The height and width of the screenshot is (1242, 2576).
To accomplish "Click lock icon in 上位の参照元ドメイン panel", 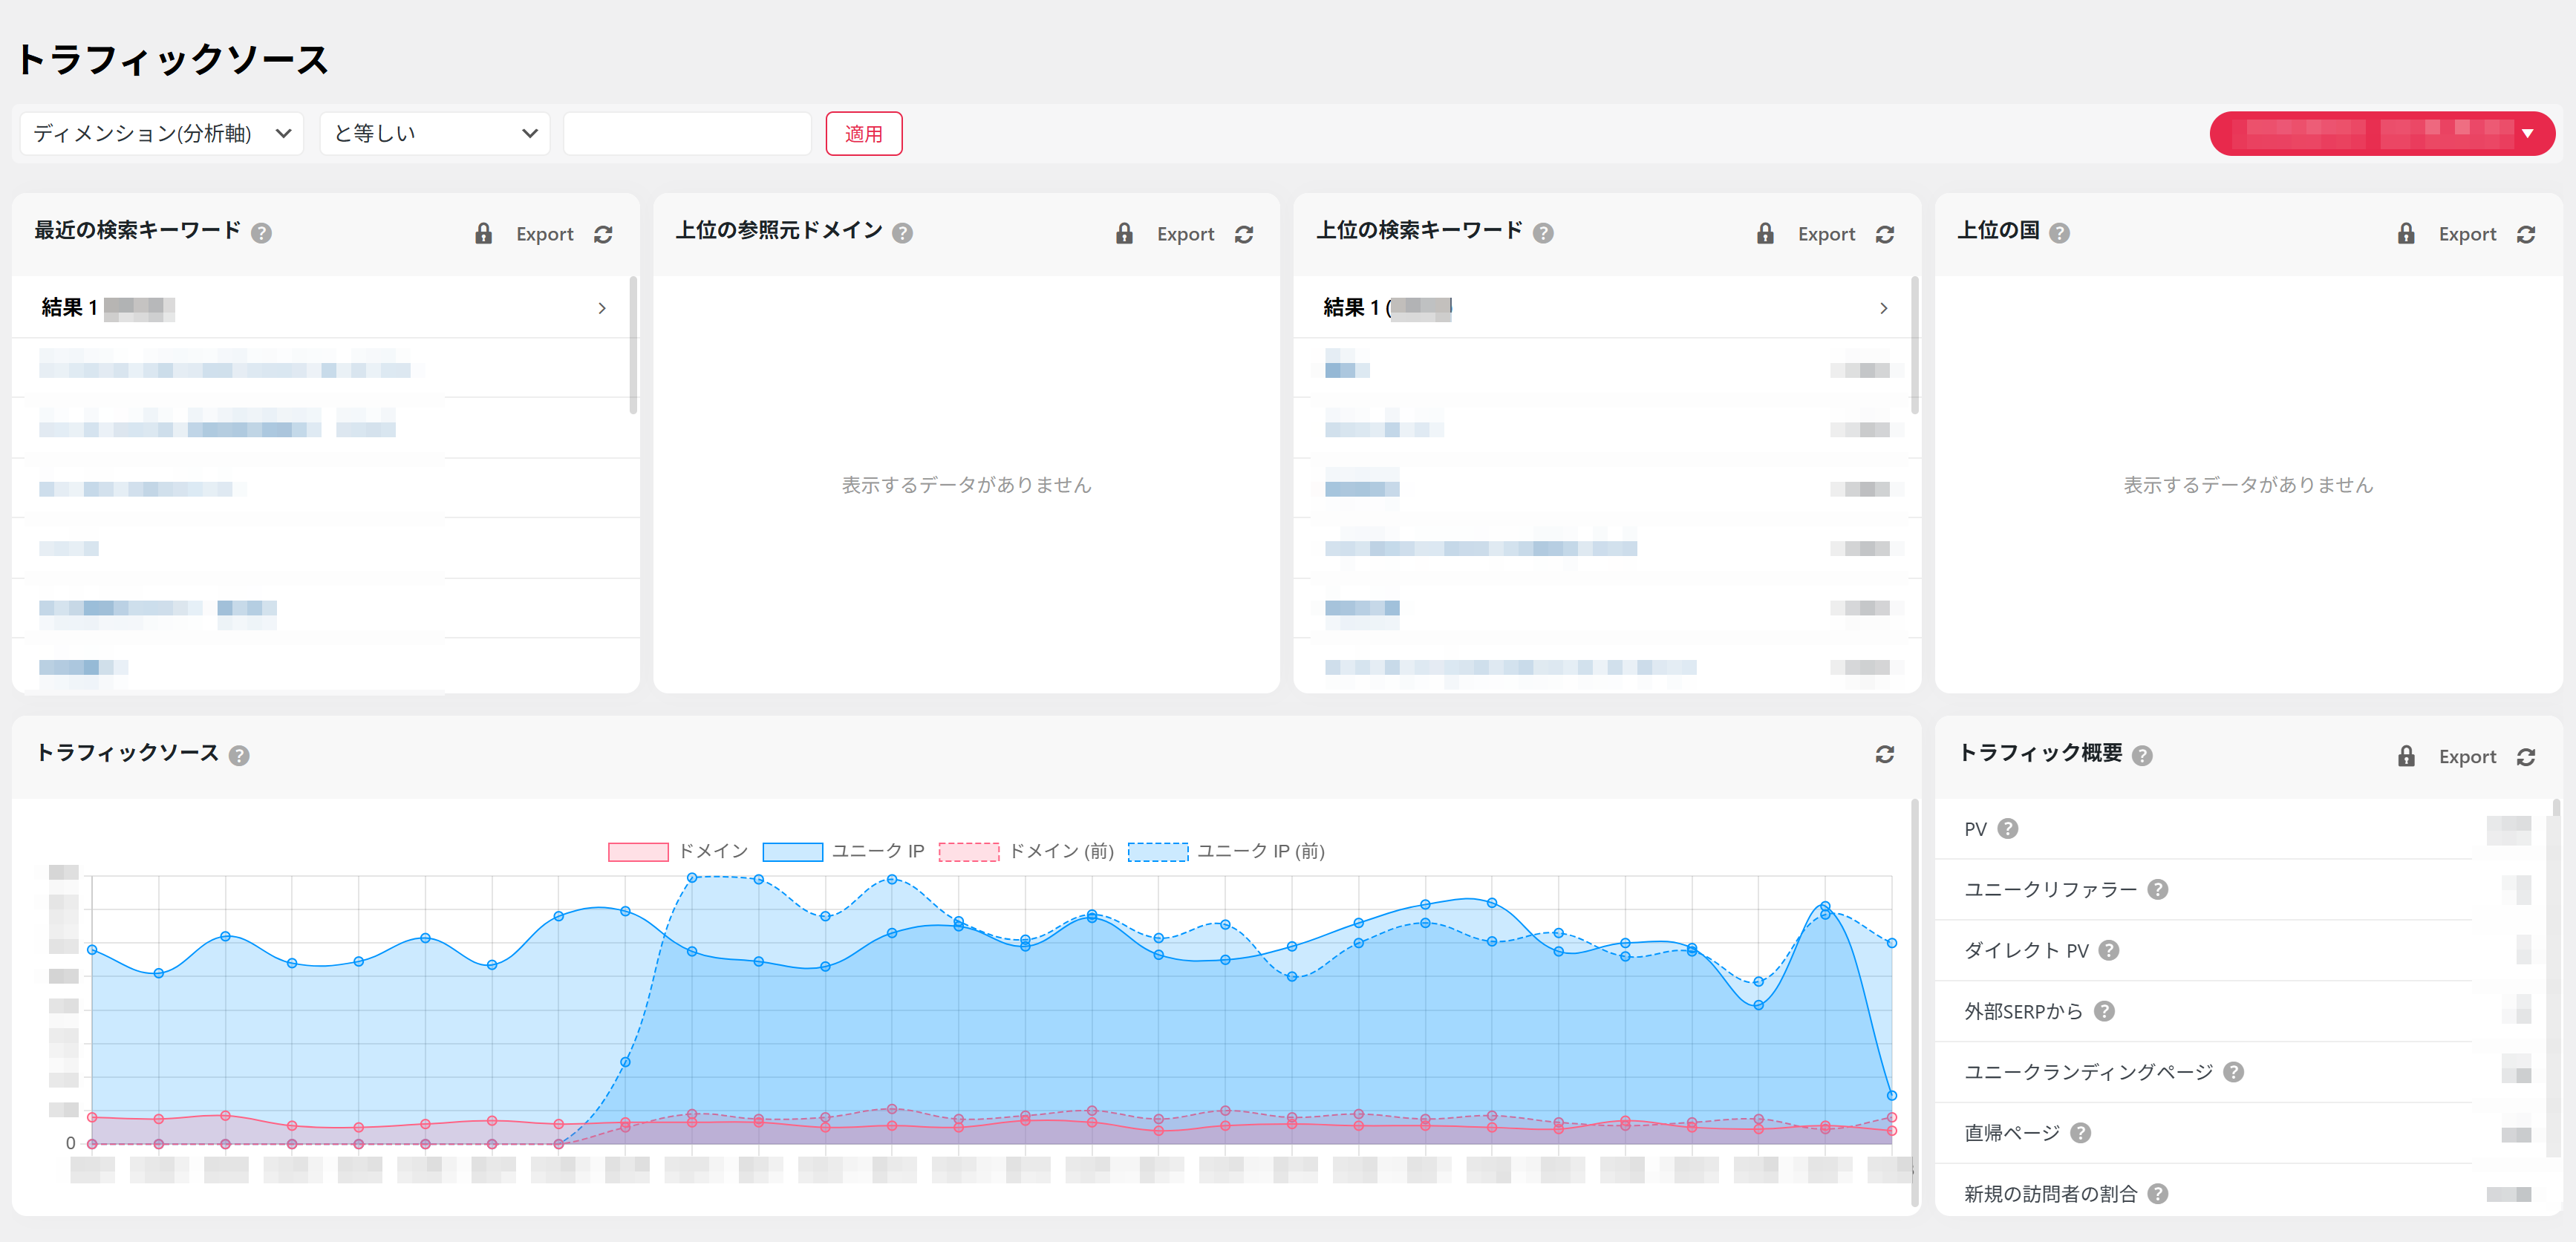I will tap(1125, 234).
